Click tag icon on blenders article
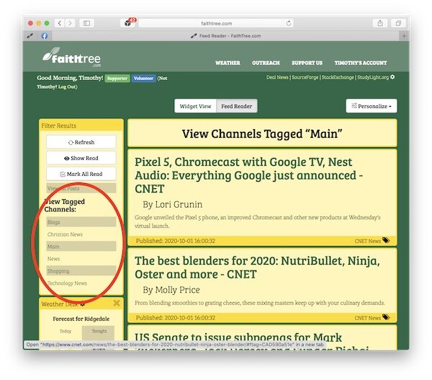This screenshot has height=380, width=432. click(x=386, y=317)
